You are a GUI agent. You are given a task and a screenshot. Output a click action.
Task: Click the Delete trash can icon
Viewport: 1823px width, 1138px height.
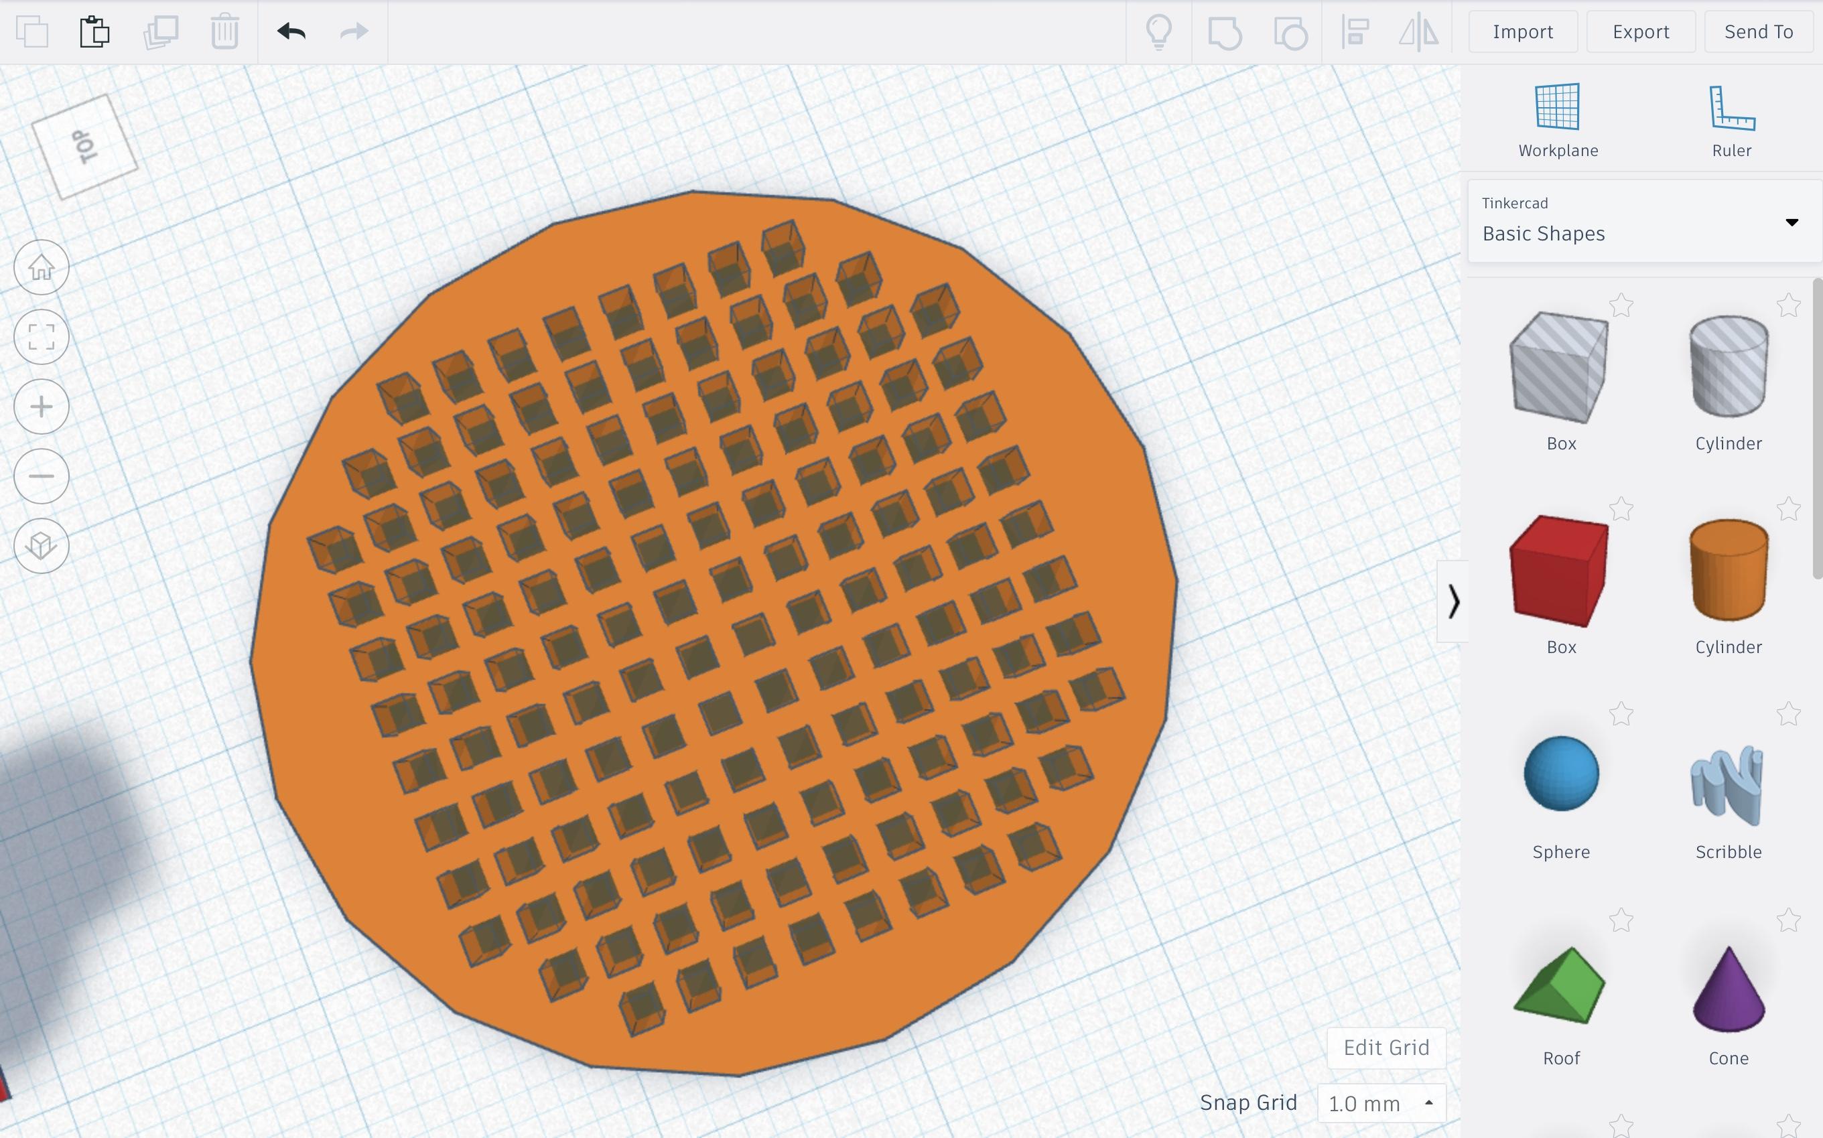[x=224, y=31]
